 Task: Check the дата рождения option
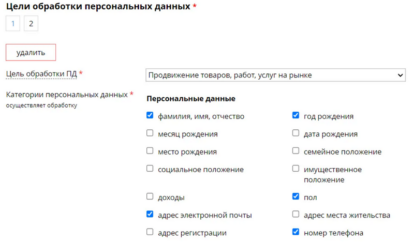coord(296,133)
